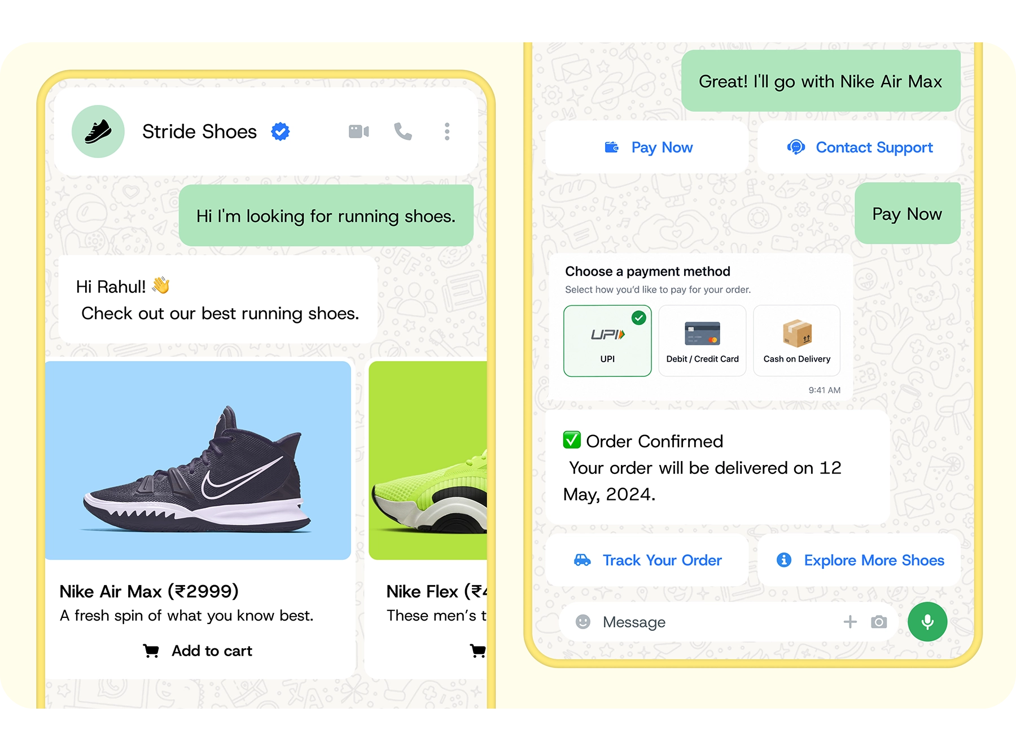Start a voice call via phone icon
Image resolution: width=1016 pixels, height=751 pixels.
coord(403,131)
